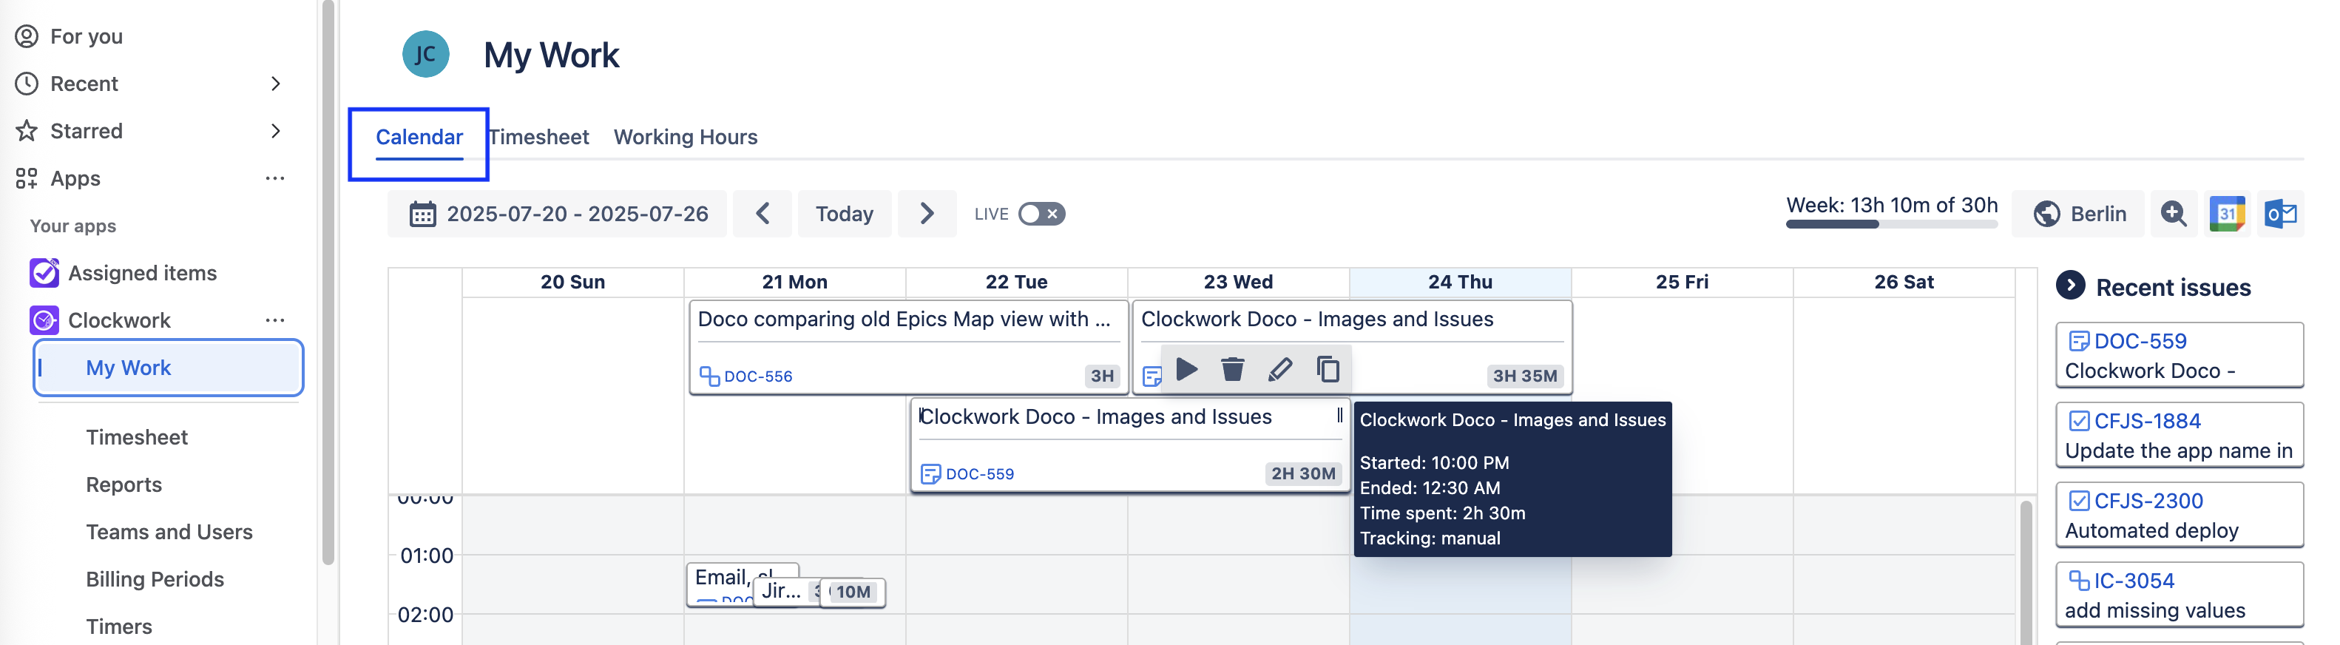
Task: Switch to the Working Hours tab
Action: (x=685, y=137)
